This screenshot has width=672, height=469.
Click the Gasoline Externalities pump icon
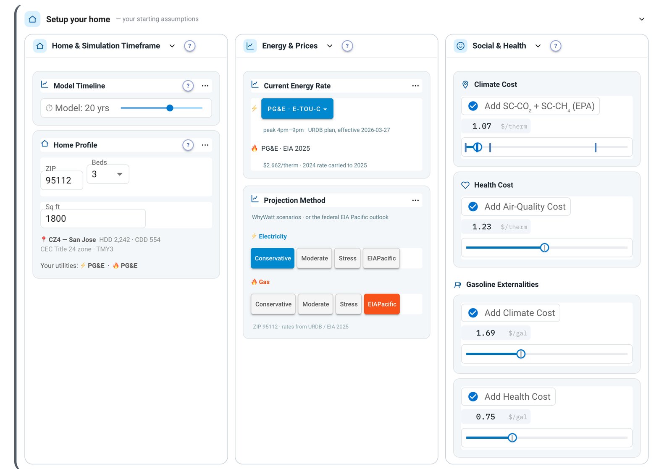tap(457, 285)
